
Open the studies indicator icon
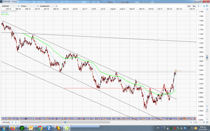pyautogui.click(x=198, y=6)
